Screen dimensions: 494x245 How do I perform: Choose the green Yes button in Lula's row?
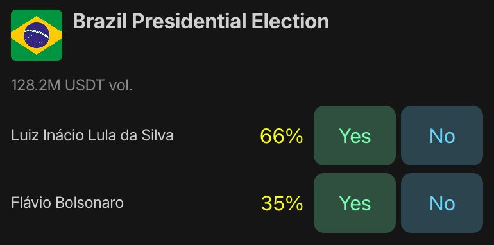(x=355, y=136)
